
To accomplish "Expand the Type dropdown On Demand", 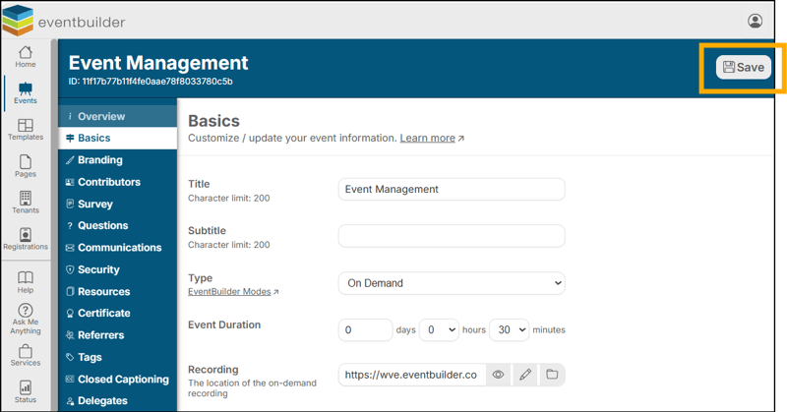I will [x=452, y=283].
